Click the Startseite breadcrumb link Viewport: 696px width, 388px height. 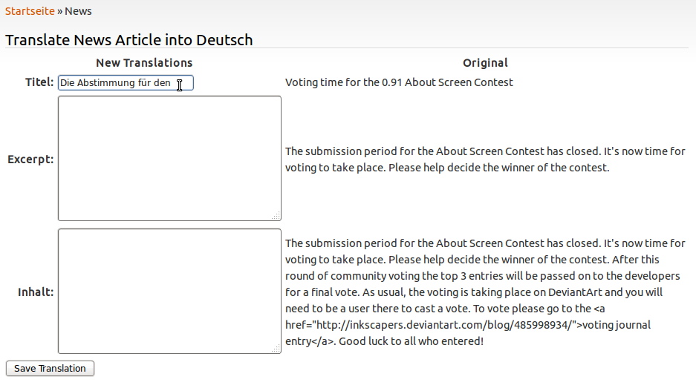click(30, 11)
